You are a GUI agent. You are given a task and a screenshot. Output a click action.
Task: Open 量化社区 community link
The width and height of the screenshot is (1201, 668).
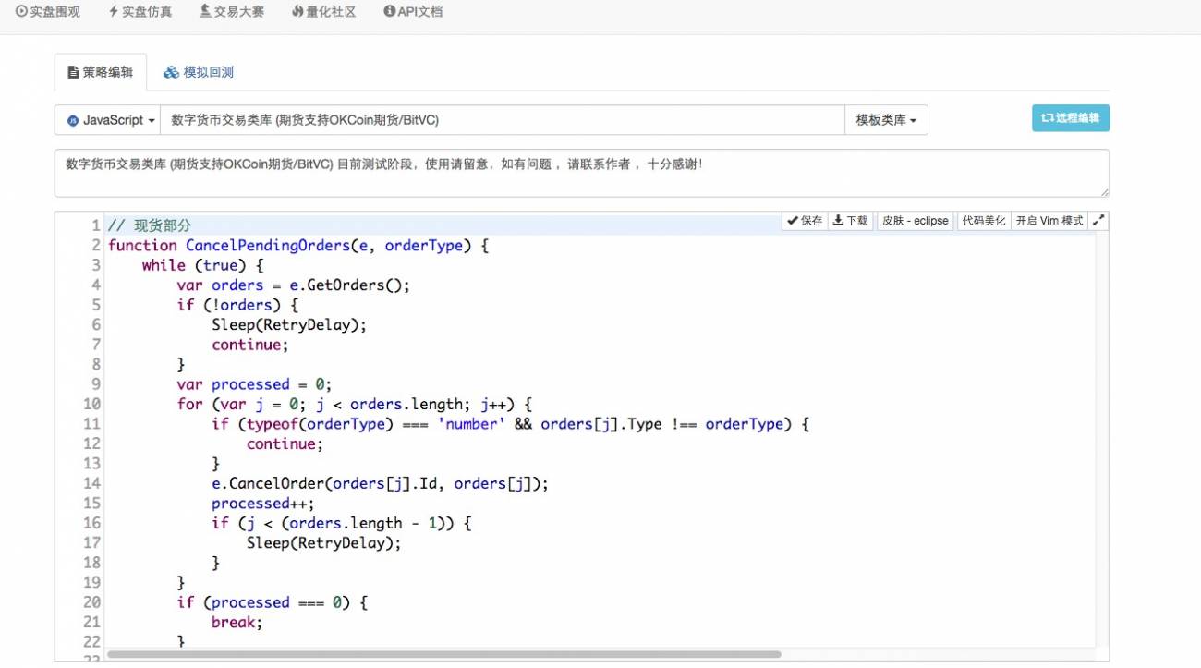point(323,12)
